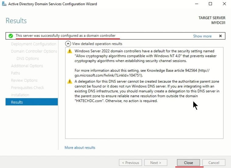Click the wizard app icon in title bar

coord(4,4)
